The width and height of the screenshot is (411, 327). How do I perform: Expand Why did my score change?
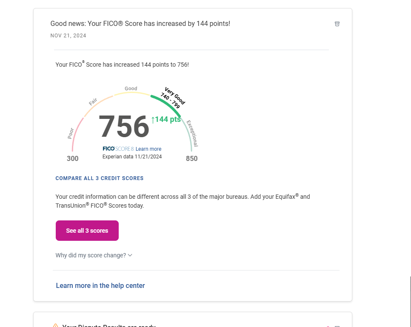pos(91,255)
